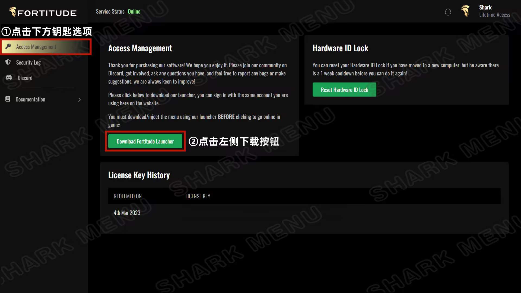Click the shield icon beside Security Log
This screenshot has height=293, width=521.
point(8,62)
